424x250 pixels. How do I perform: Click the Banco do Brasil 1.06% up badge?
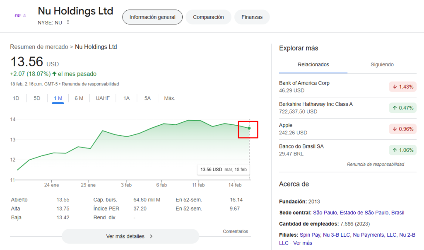pyautogui.click(x=402, y=150)
